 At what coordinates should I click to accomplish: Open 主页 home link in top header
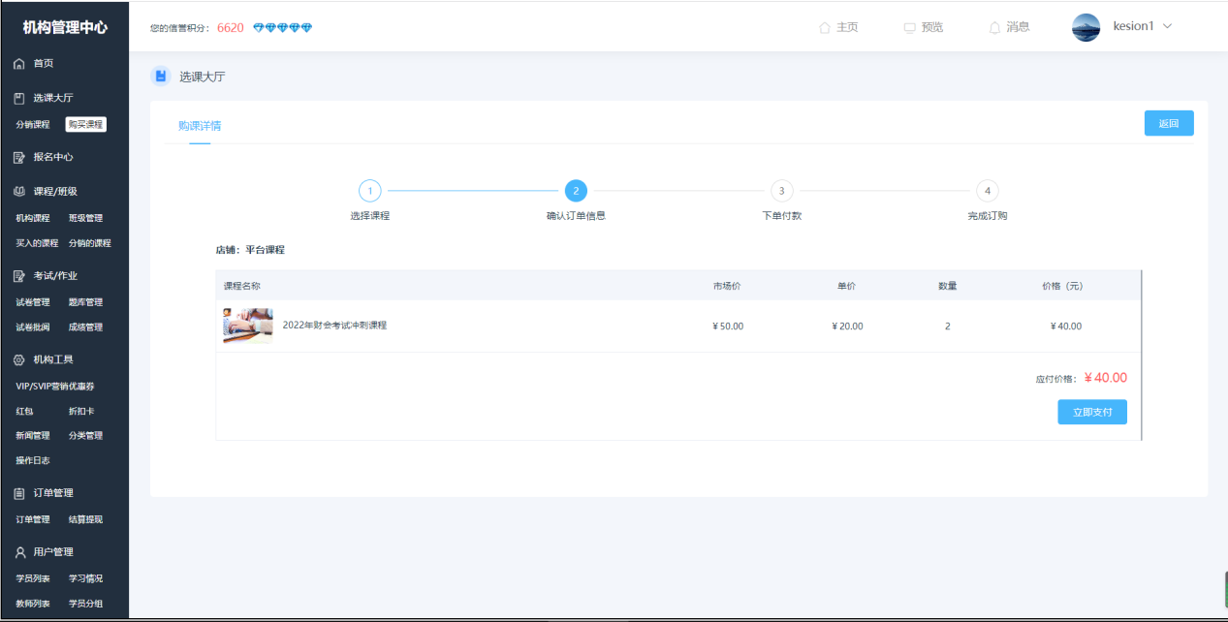click(x=838, y=27)
